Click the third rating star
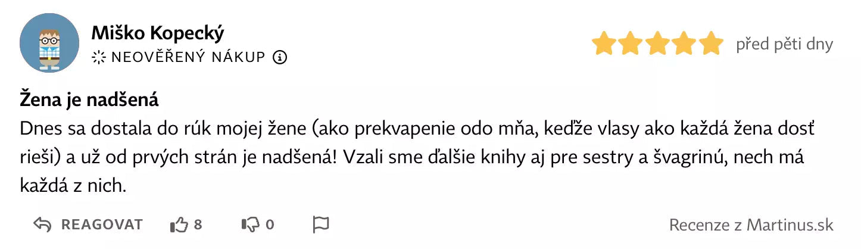 (657, 44)
